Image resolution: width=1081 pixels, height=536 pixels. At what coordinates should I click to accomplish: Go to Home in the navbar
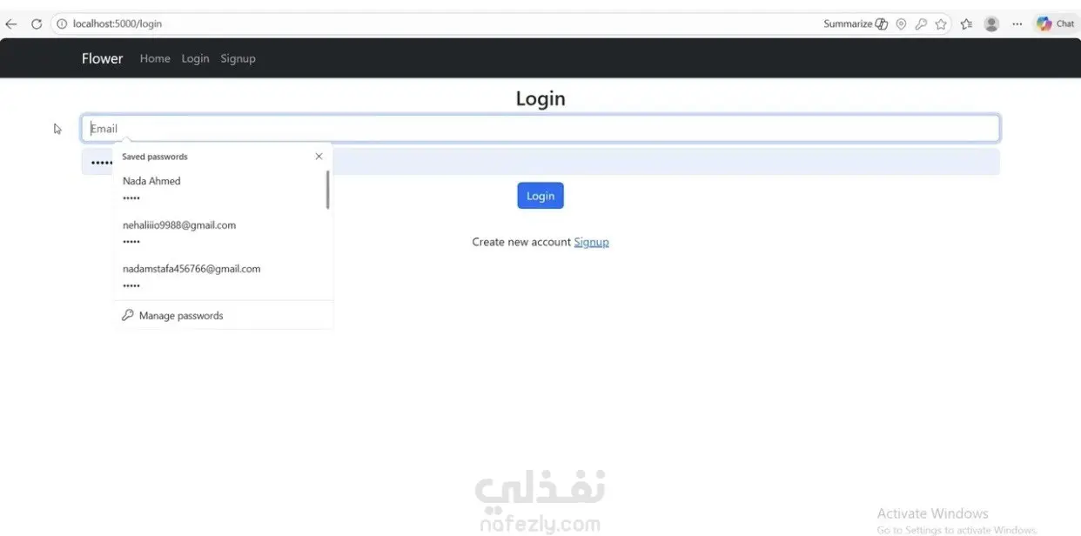pyautogui.click(x=155, y=58)
